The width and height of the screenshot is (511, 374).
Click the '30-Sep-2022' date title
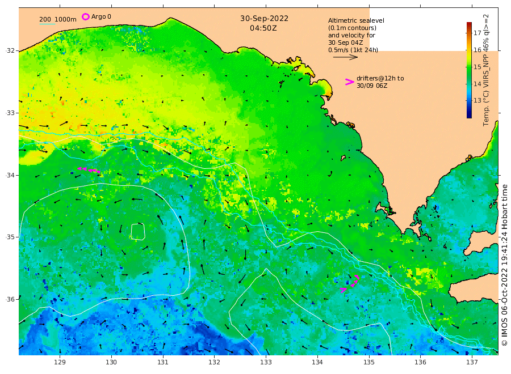pos(264,19)
